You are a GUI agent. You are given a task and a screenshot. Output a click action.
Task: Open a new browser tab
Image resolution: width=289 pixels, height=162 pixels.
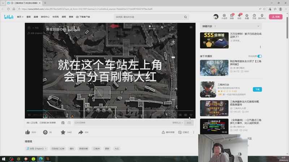(45, 3)
